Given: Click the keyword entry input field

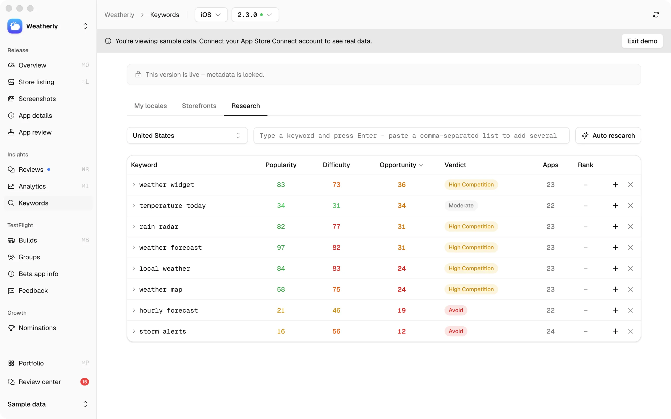Looking at the screenshot, I should click(411, 135).
